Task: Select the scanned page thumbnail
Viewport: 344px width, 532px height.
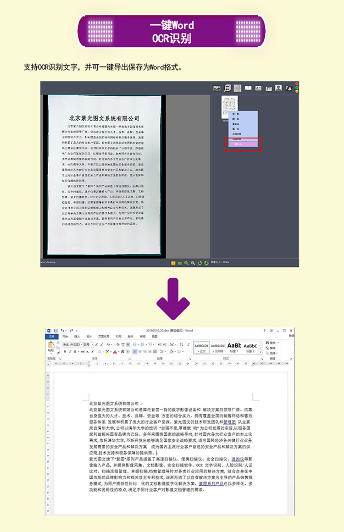Action: (x=230, y=107)
